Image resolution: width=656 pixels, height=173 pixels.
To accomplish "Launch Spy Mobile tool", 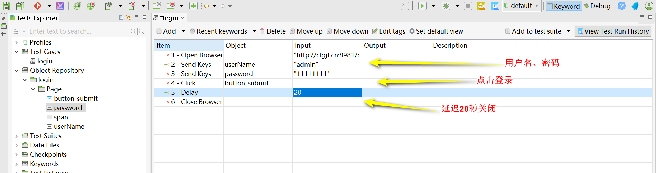I will coord(109,6).
